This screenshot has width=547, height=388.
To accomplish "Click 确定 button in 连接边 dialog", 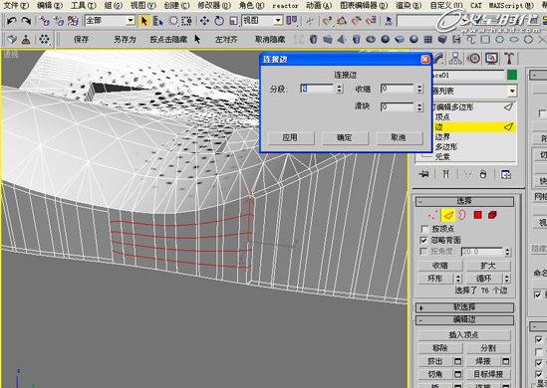I will coord(345,137).
